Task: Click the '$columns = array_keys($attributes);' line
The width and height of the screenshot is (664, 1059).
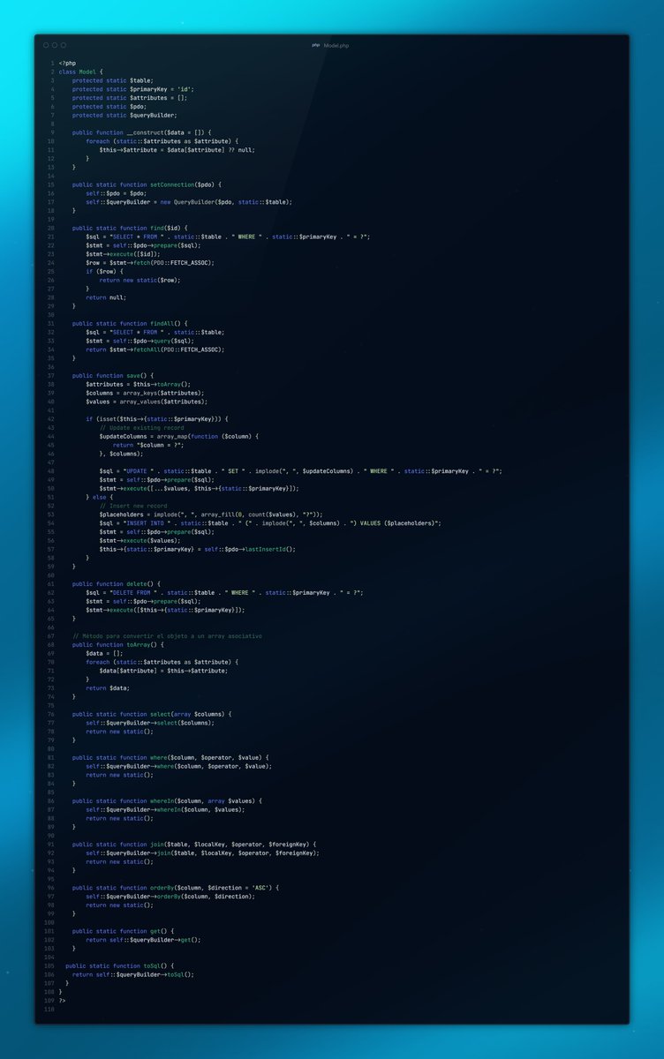Action: point(145,393)
